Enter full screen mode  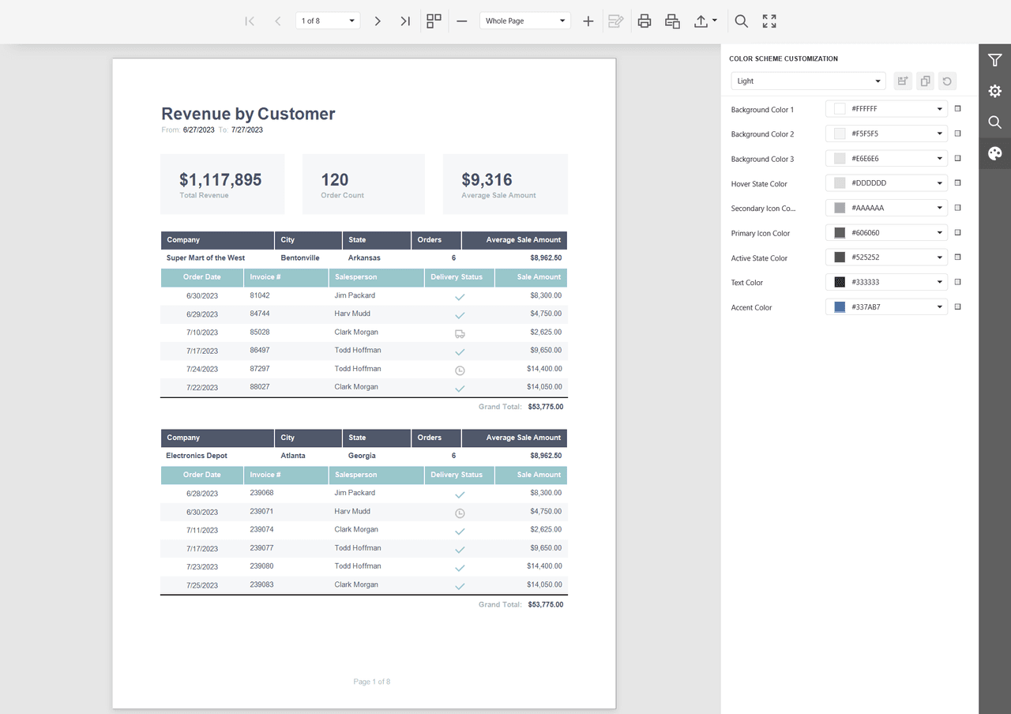pyautogui.click(x=769, y=21)
